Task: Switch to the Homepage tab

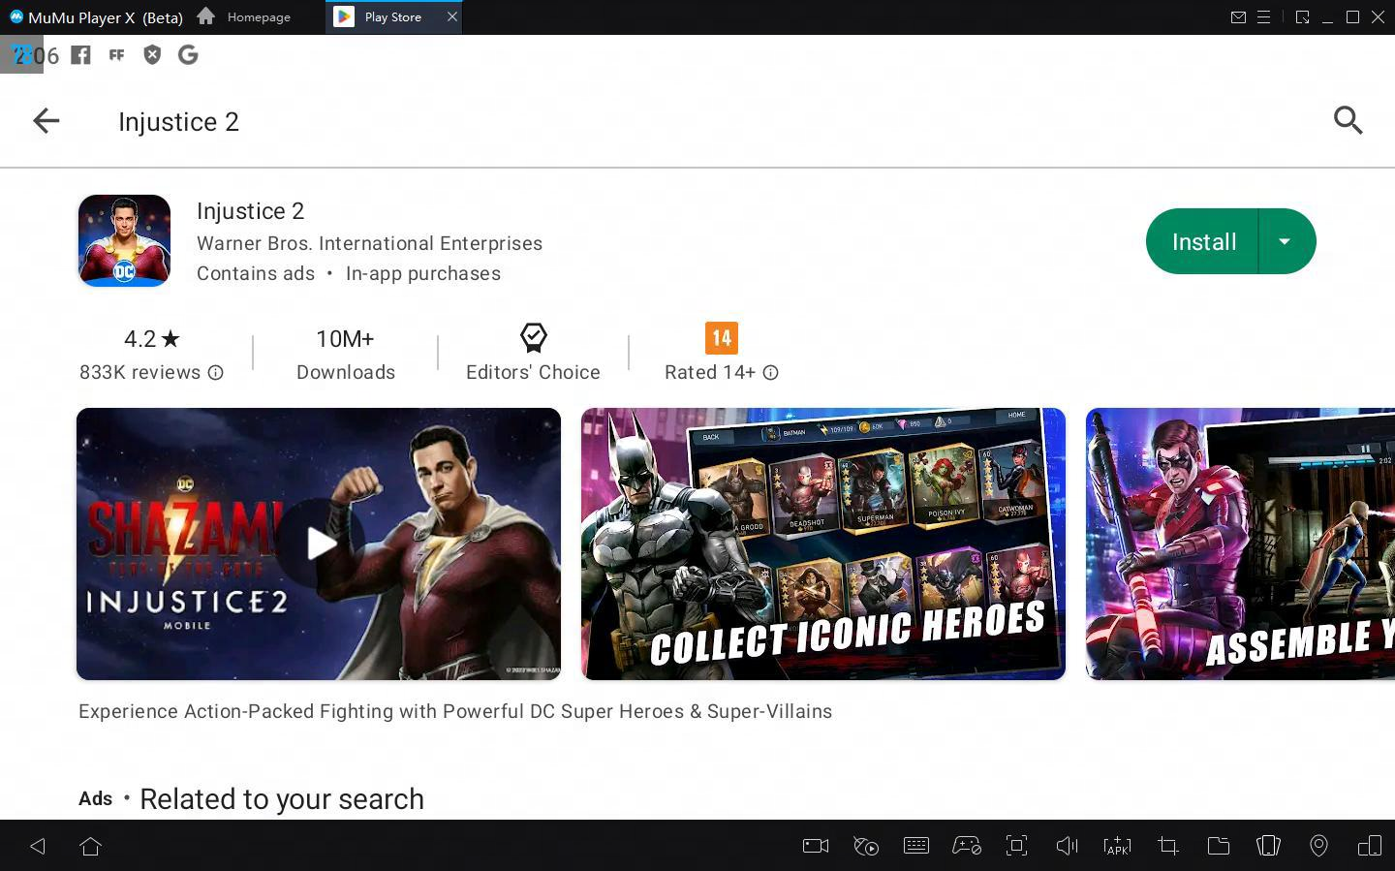Action: pyautogui.click(x=245, y=17)
